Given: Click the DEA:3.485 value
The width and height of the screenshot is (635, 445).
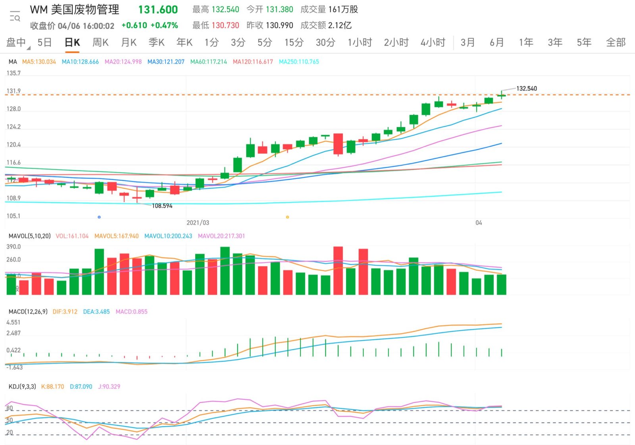Looking at the screenshot, I should pos(96,311).
